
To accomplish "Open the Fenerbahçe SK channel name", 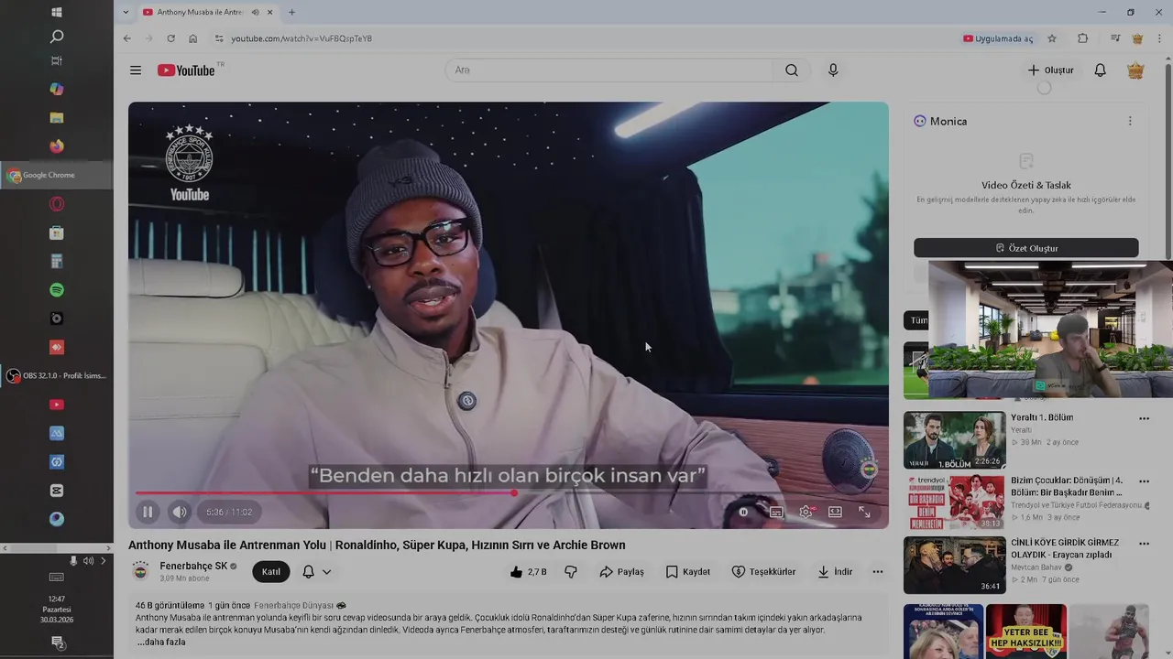I will coord(193,567).
